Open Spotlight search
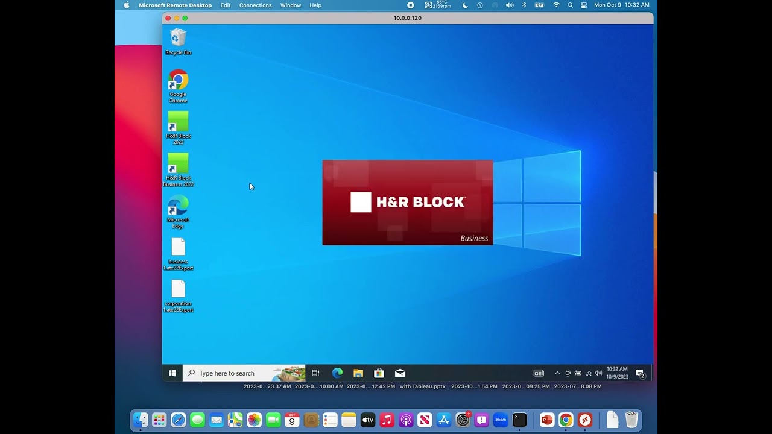 pyautogui.click(x=571, y=5)
